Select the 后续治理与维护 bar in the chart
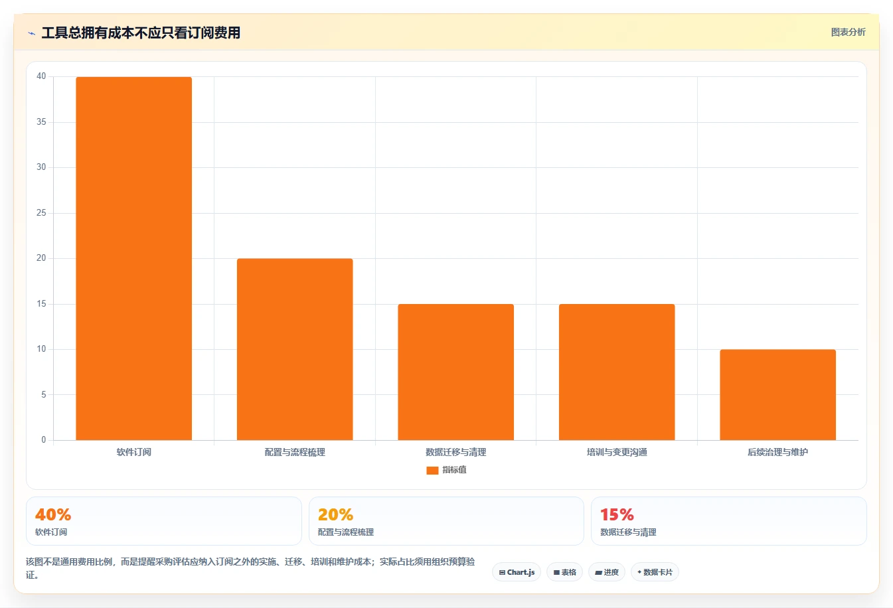Viewport: 893px width, 608px height. point(777,395)
